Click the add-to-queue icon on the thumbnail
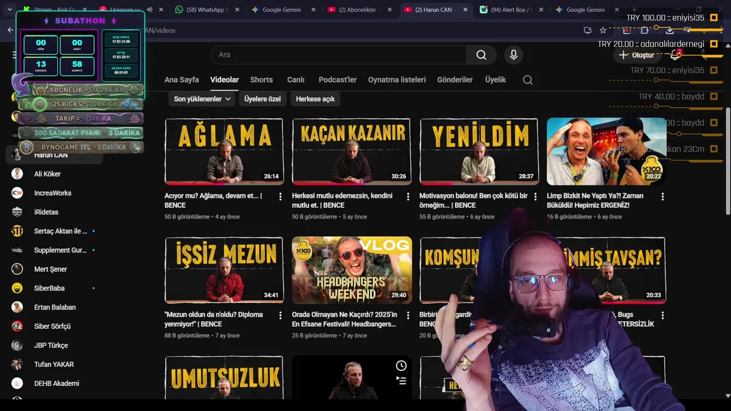 click(x=401, y=380)
